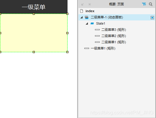Screen dimensions: 156x118
Task: Click rectangle icon beside 一级菜单1
Action: (x=87, y=48)
